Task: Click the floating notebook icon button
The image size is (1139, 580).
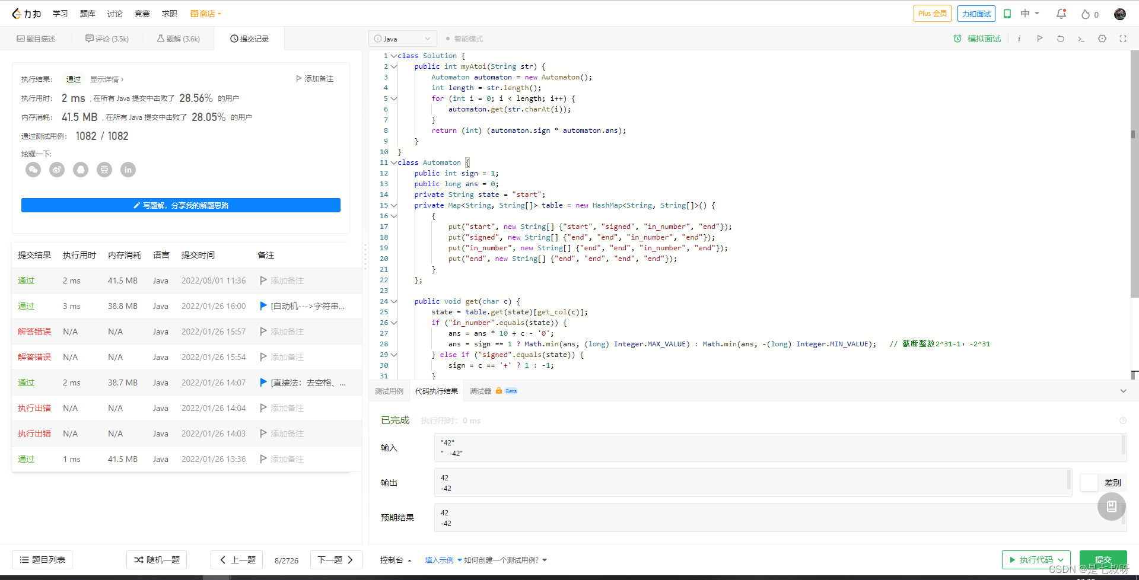Action: [1112, 506]
